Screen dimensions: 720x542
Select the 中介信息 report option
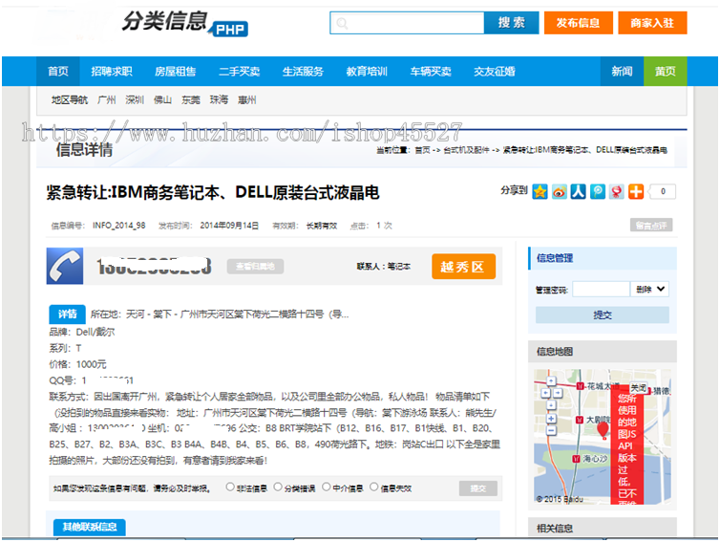pyautogui.click(x=326, y=487)
